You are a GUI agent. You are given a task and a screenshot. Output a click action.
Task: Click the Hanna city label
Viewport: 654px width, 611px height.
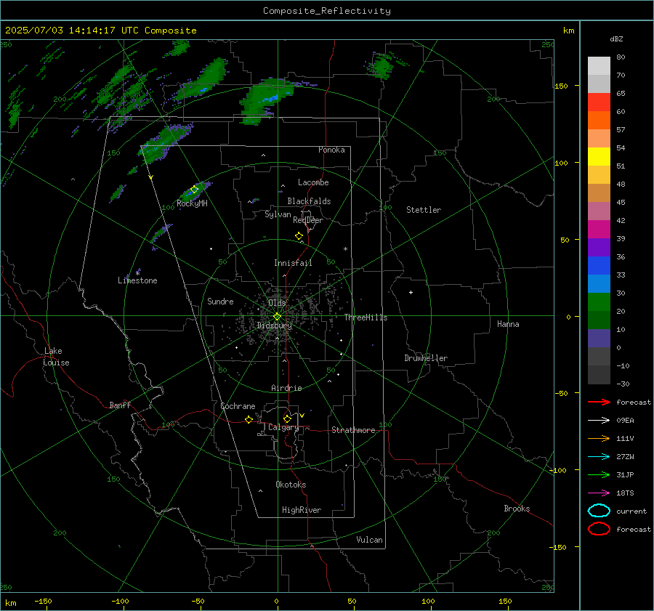[x=508, y=324]
